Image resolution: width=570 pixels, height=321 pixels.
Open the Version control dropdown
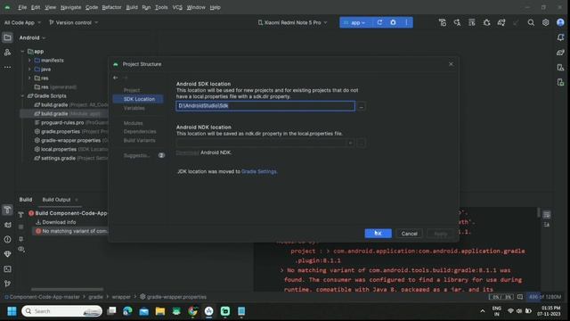coord(73,22)
